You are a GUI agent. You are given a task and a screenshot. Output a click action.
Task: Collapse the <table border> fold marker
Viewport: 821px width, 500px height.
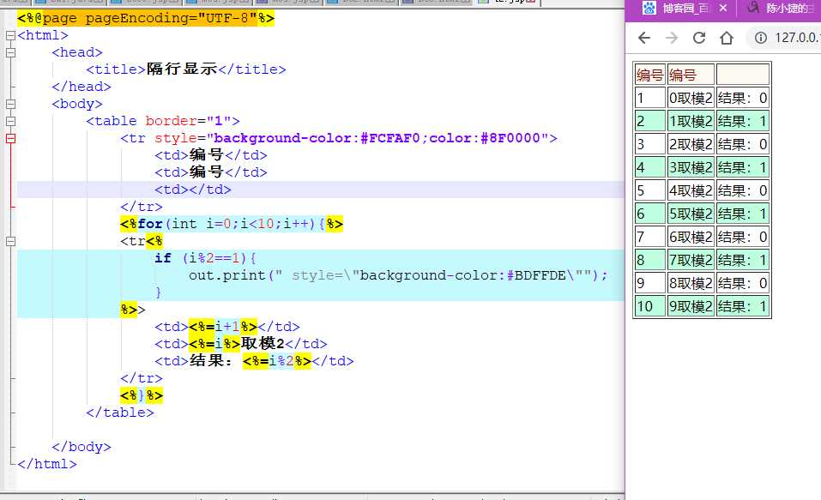point(10,121)
